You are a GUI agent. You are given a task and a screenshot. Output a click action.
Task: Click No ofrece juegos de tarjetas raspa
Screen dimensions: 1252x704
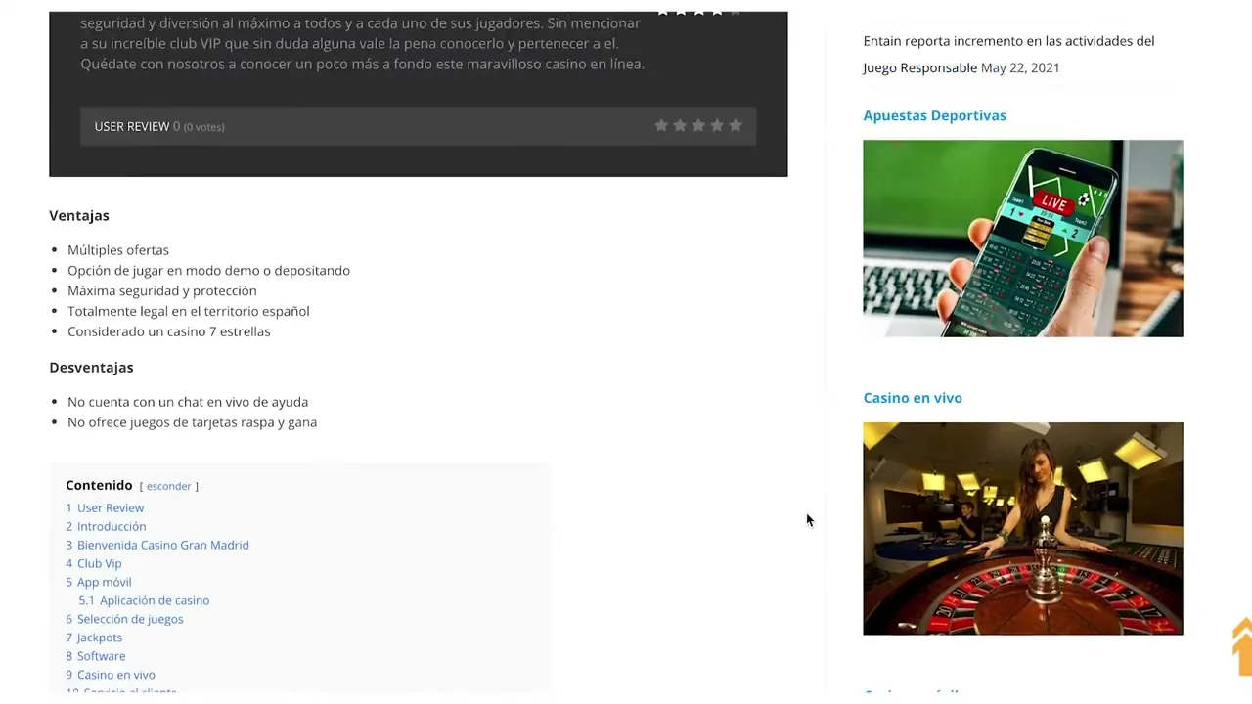point(192,422)
